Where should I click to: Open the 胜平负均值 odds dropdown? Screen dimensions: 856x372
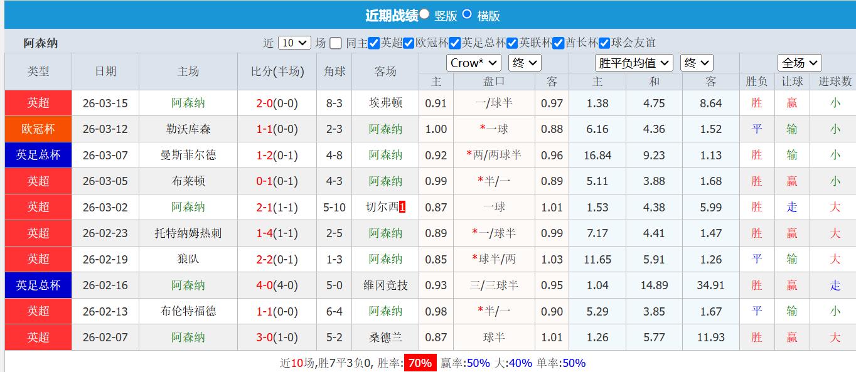click(633, 63)
